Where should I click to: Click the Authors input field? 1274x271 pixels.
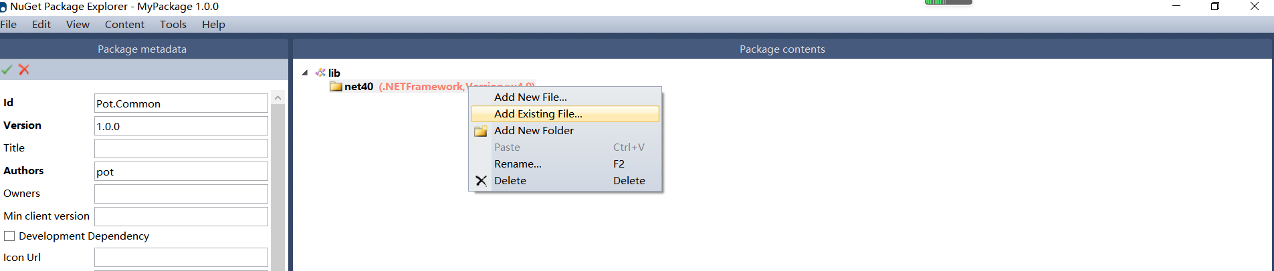(x=181, y=172)
